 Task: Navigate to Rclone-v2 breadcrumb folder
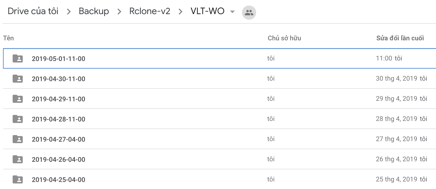click(x=150, y=11)
